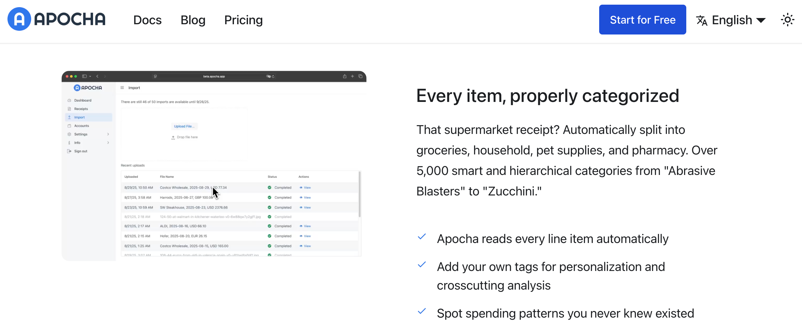Click the Accounts wallet icon in the sidebar
Image resolution: width=802 pixels, height=330 pixels.
tap(69, 126)
